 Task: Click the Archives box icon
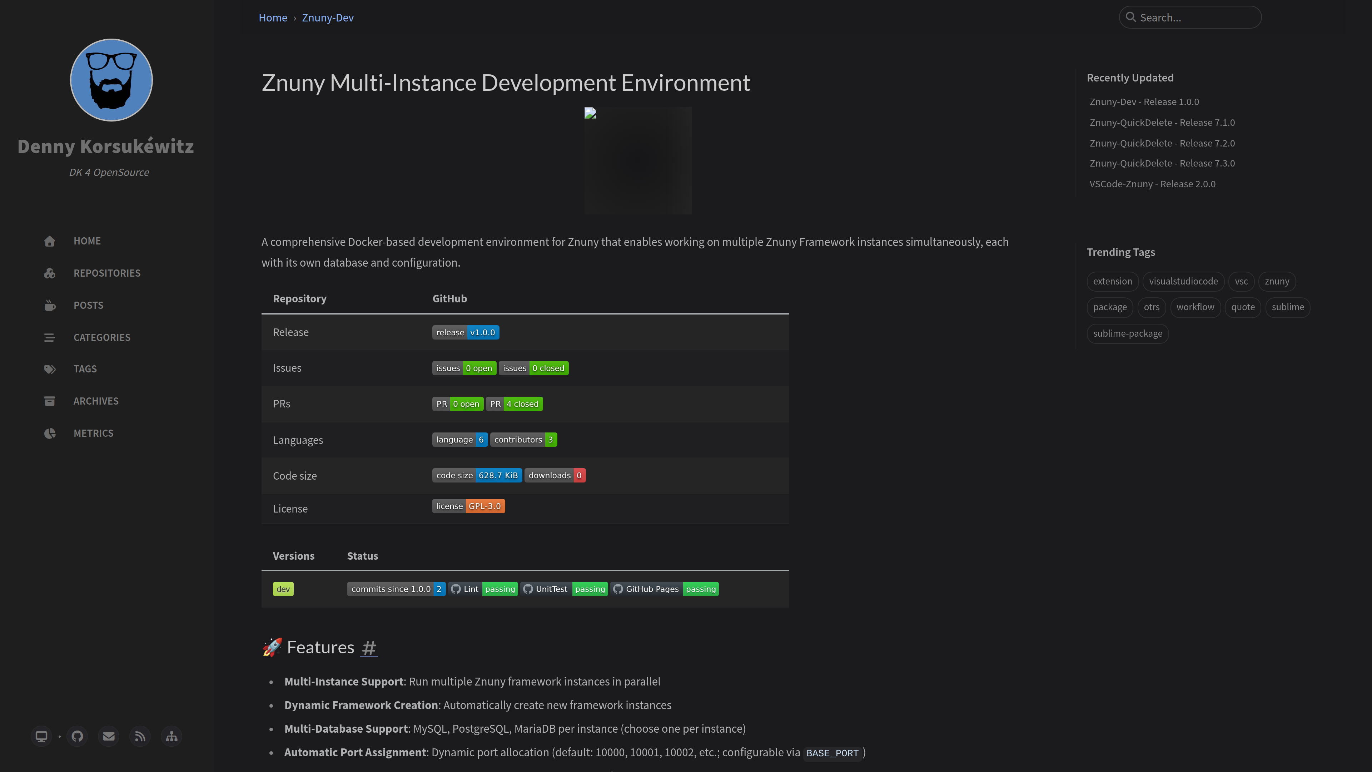coord(50,401)
